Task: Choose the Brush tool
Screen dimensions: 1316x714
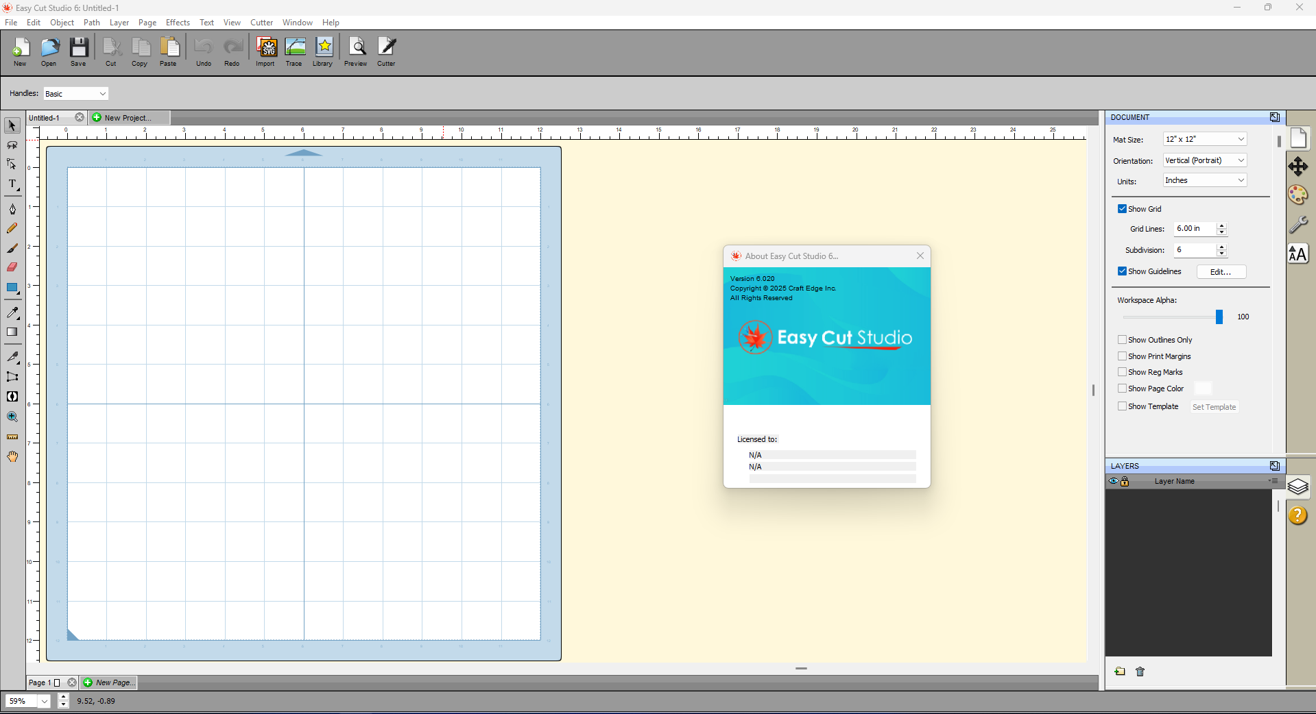Action: (12, 248)
